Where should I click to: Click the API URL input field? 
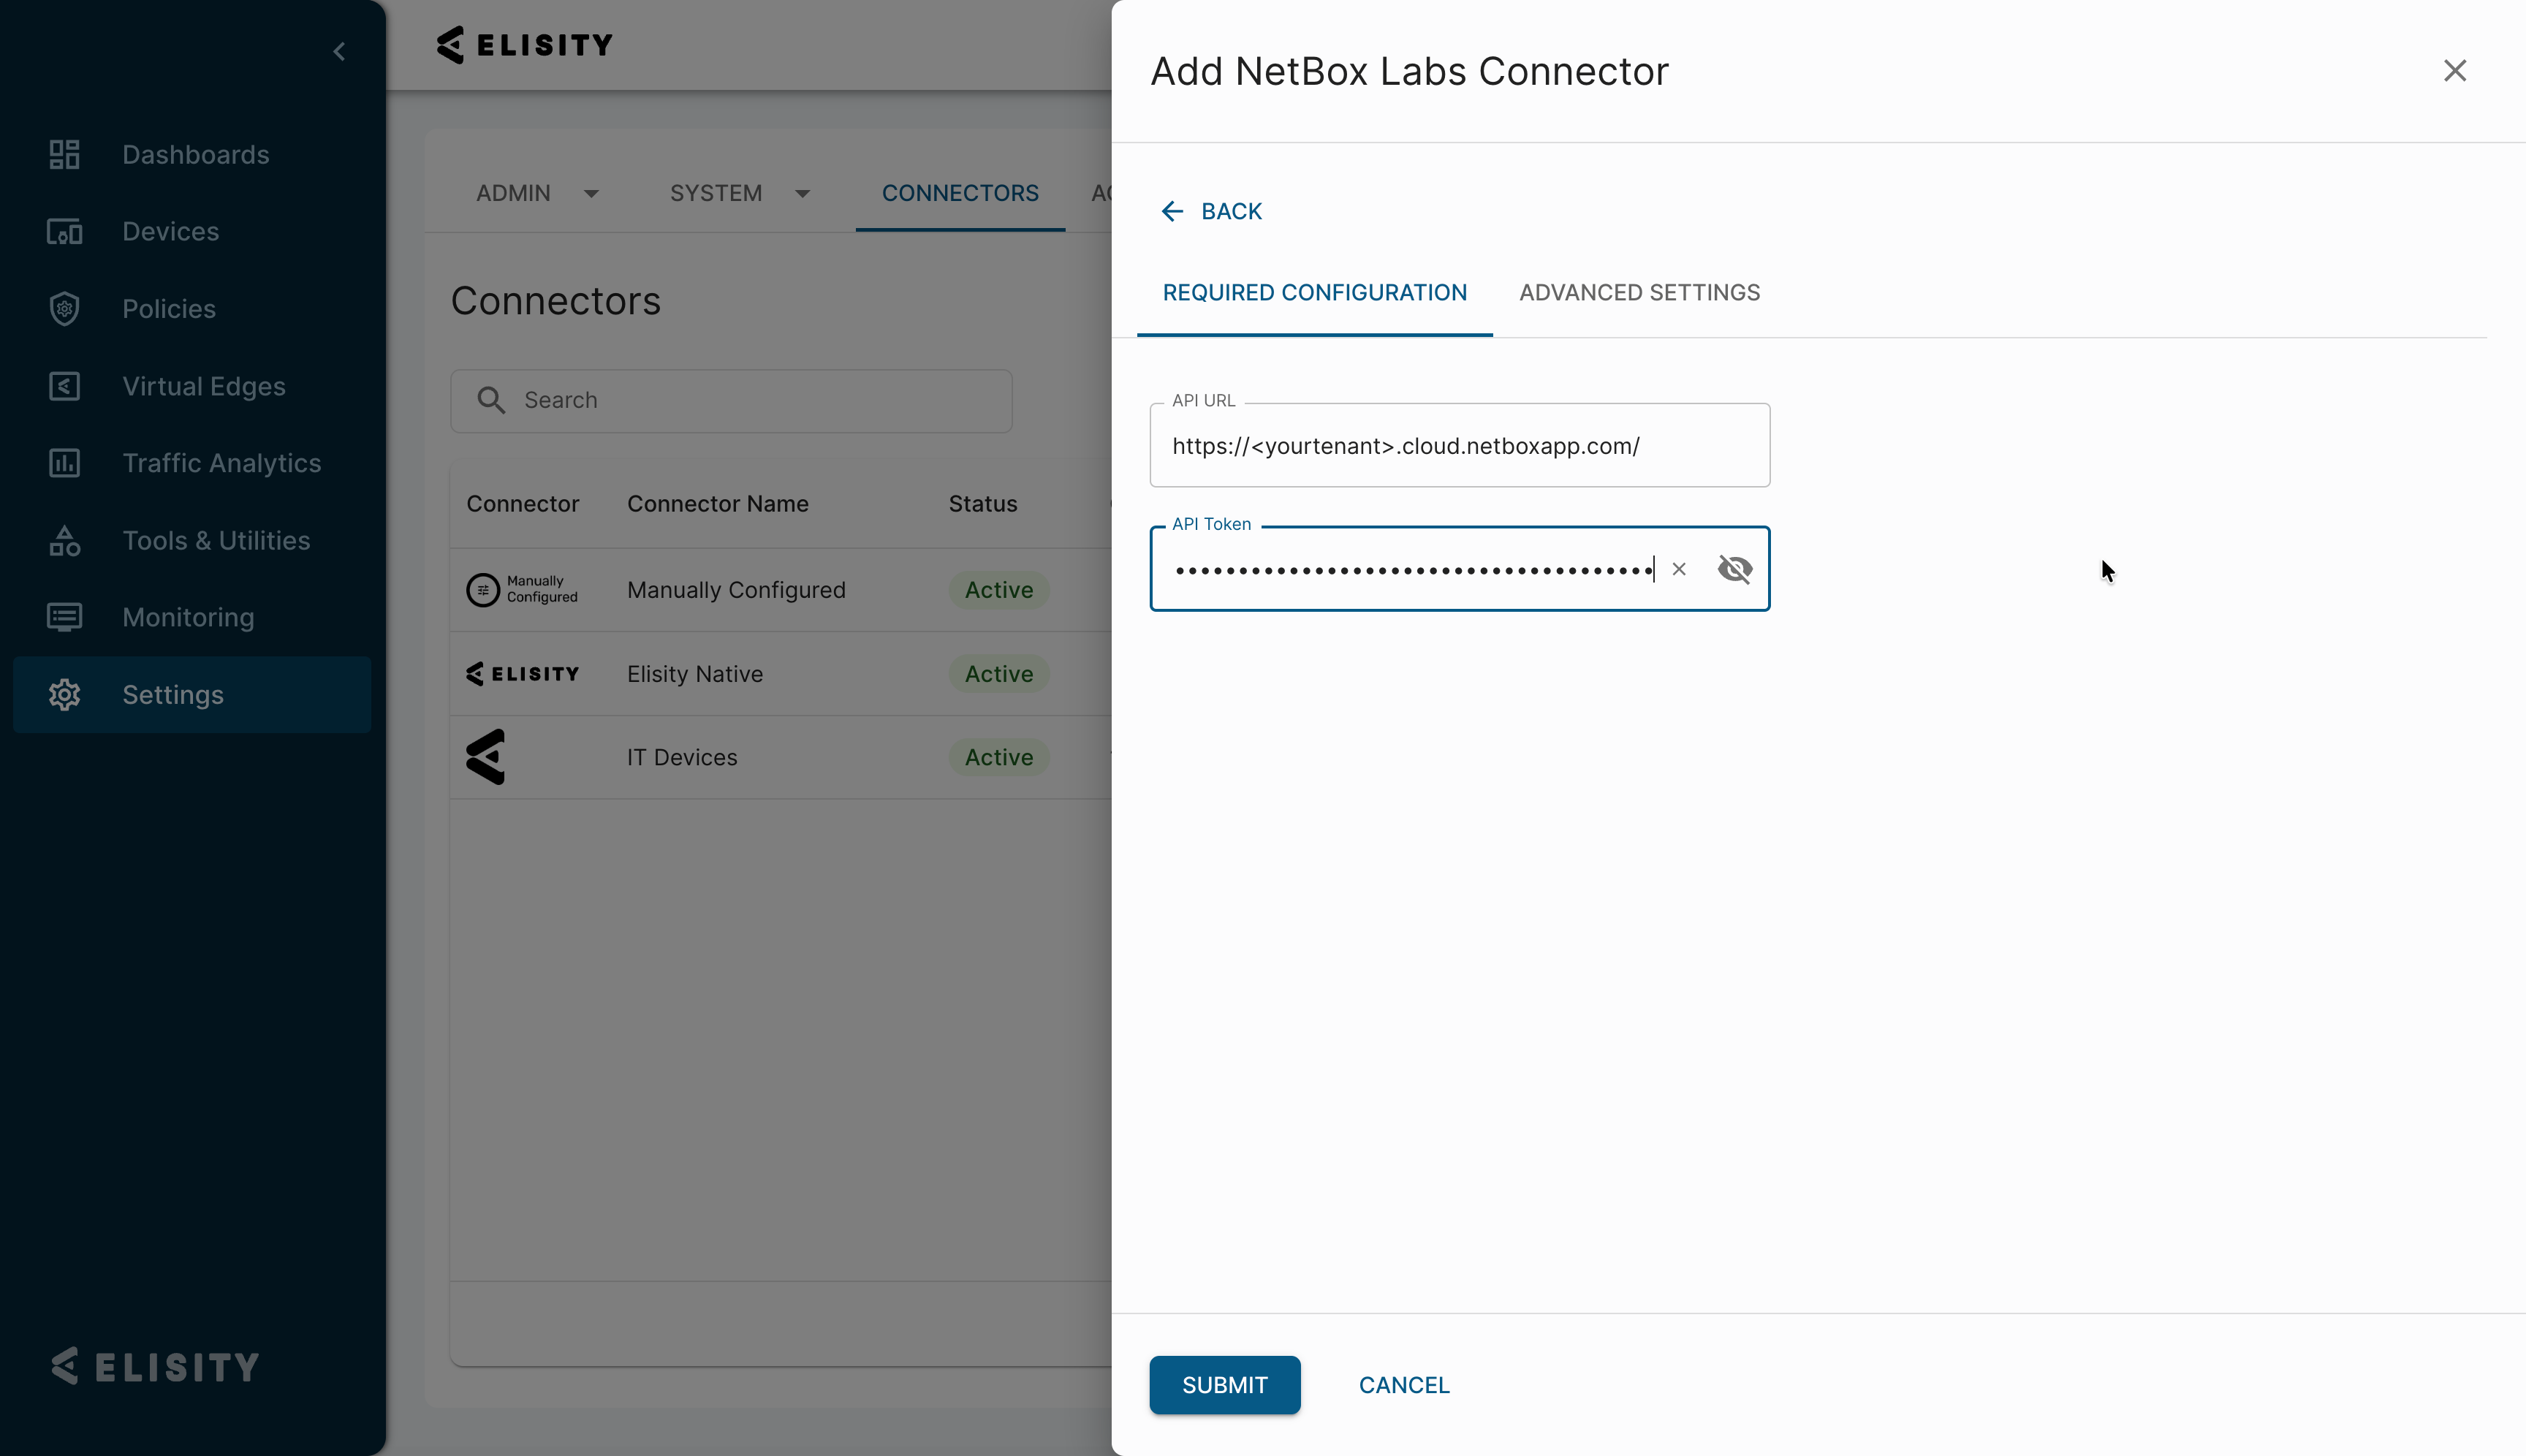pyautogui.click(x=1460, y=446)
